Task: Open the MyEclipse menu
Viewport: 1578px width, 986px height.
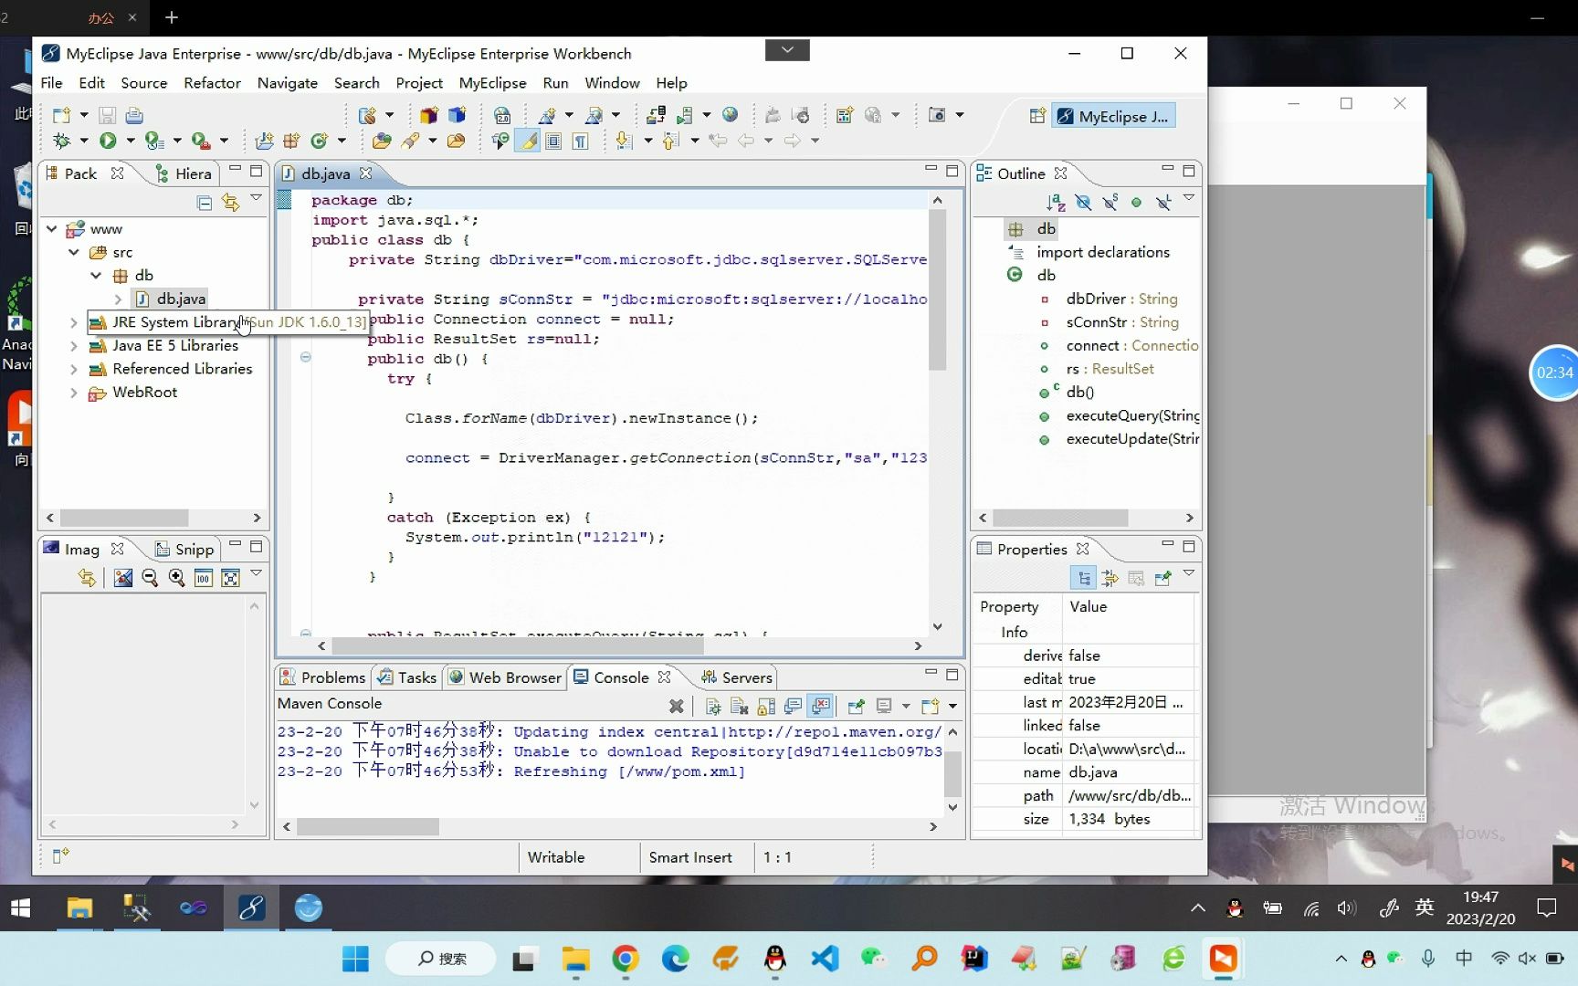Action: [x=492, y=83]
